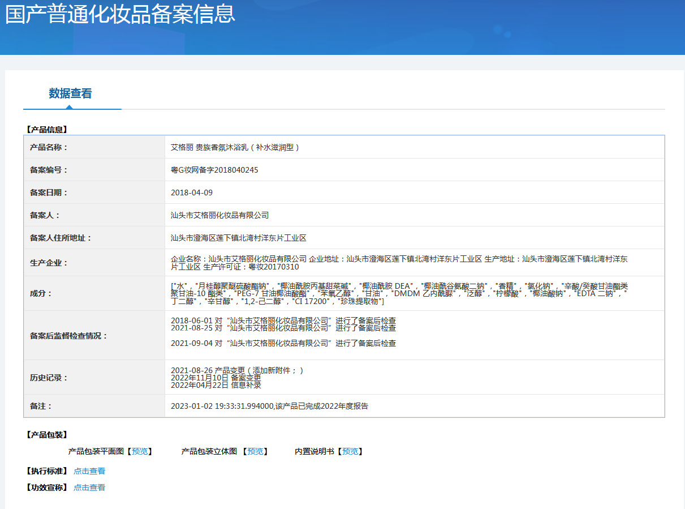
Task: Click the 2022年11月10日 备案变更 entry
Action: (x=216, y=378)
